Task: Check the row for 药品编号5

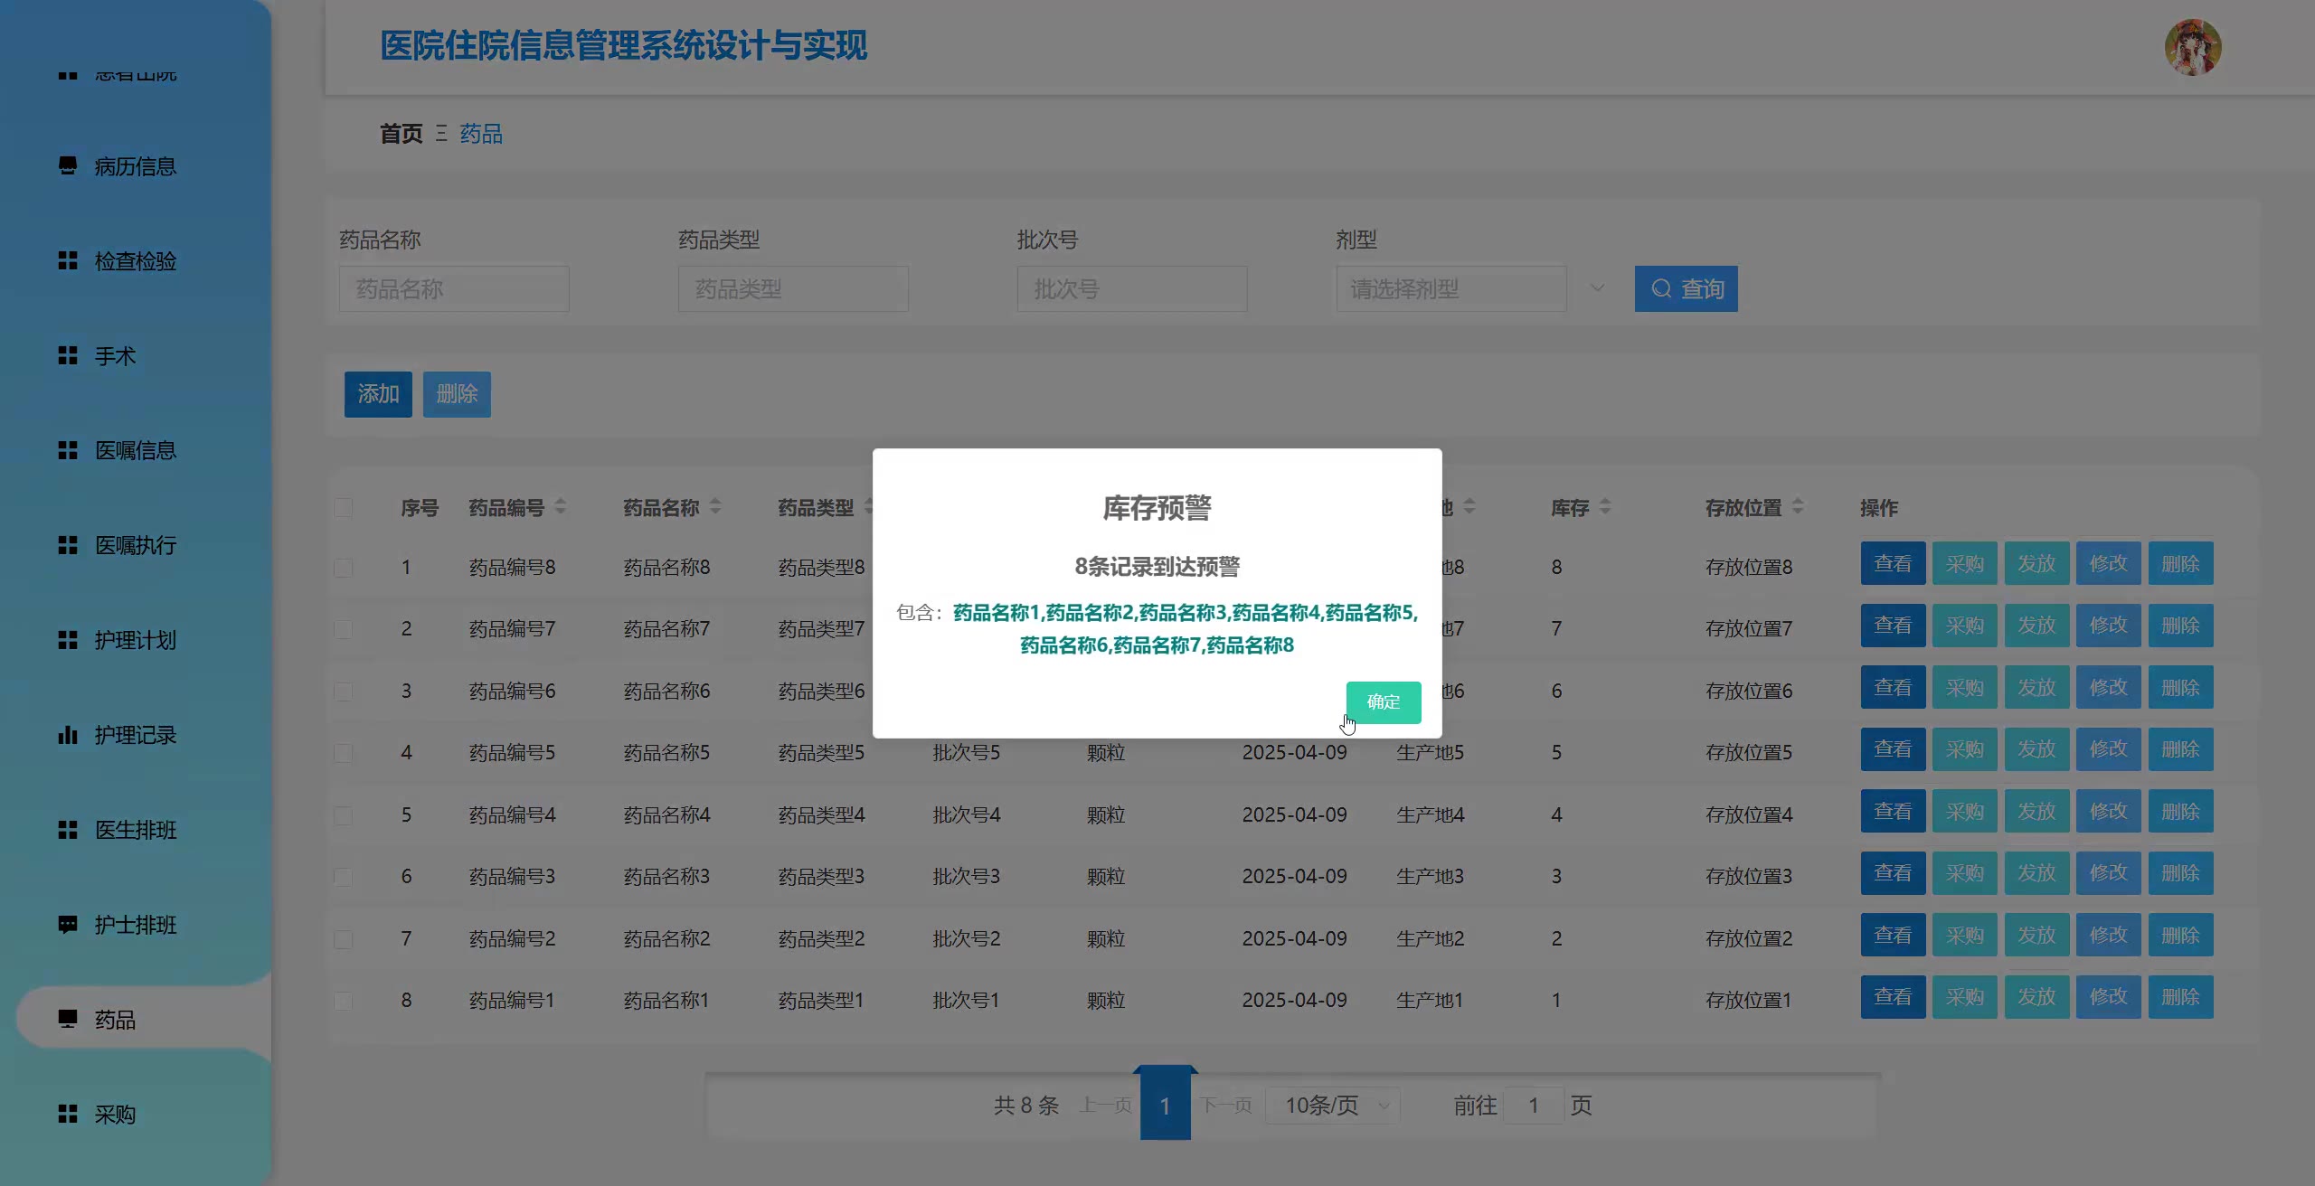Action: click(x=344, y=753)
